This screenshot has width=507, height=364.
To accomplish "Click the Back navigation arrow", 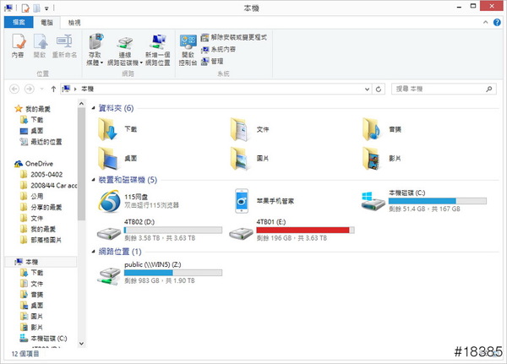I will [14, 89].
